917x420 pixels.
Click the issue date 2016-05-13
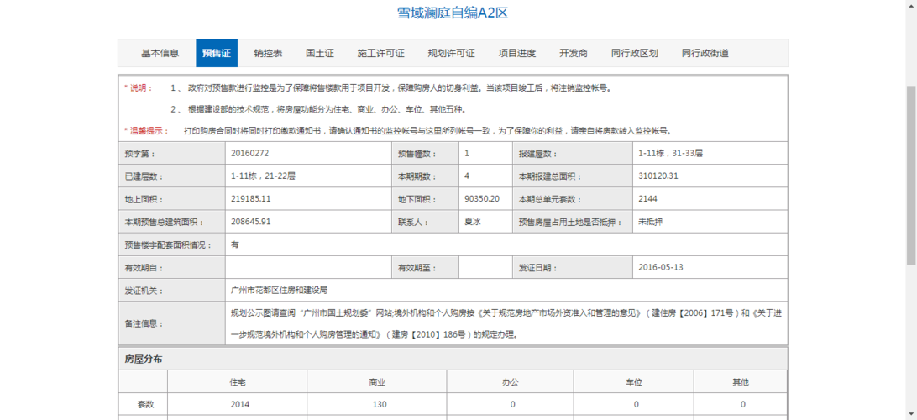point(660,268)
